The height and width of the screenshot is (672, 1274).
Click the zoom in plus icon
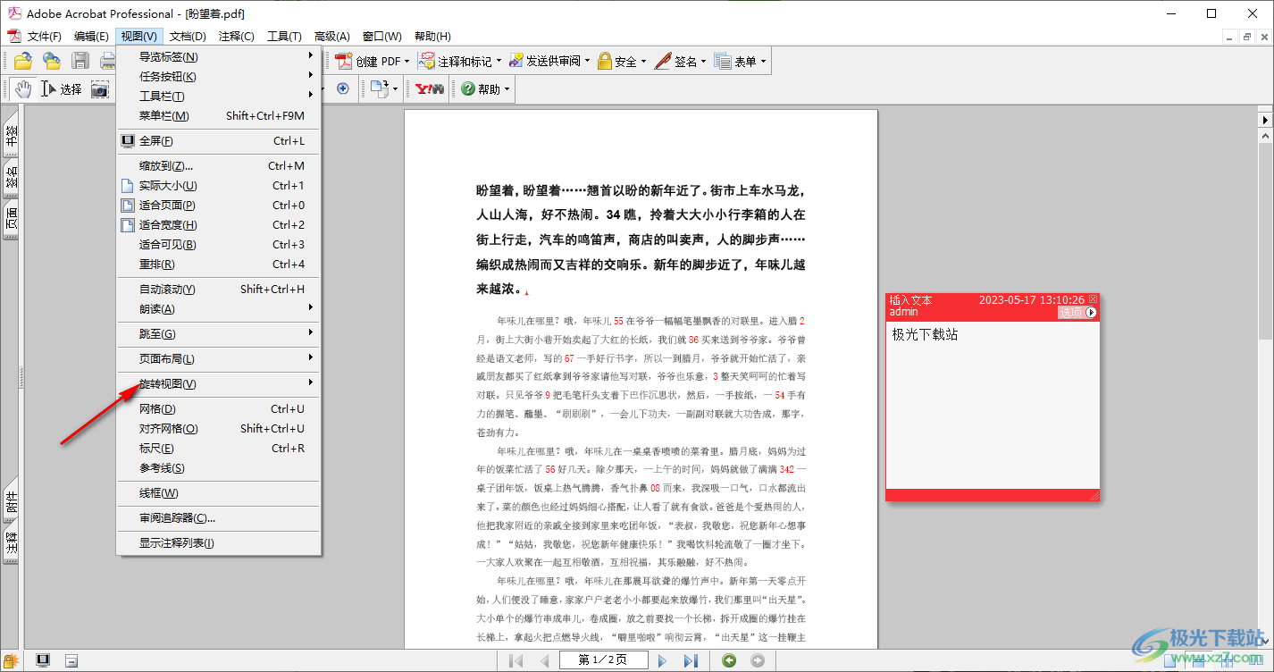pos(343,88)
